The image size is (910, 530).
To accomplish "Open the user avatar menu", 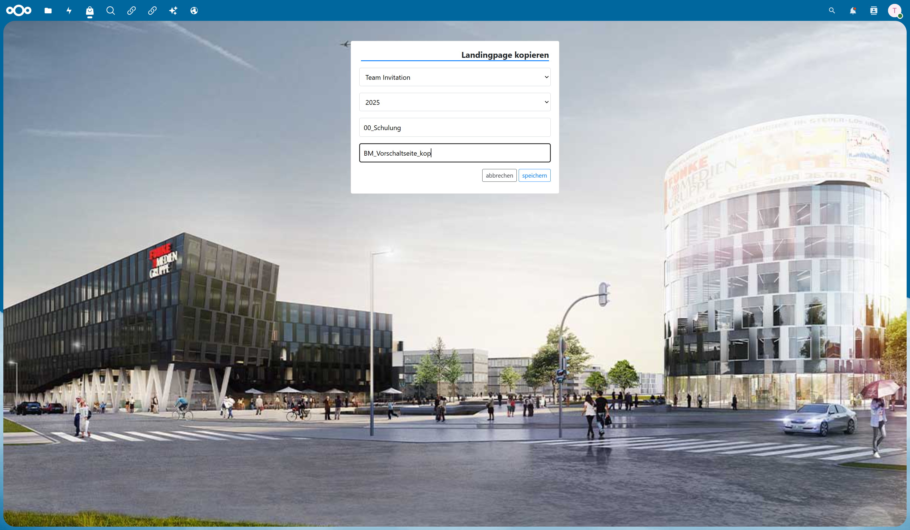I will click(895, 11).
